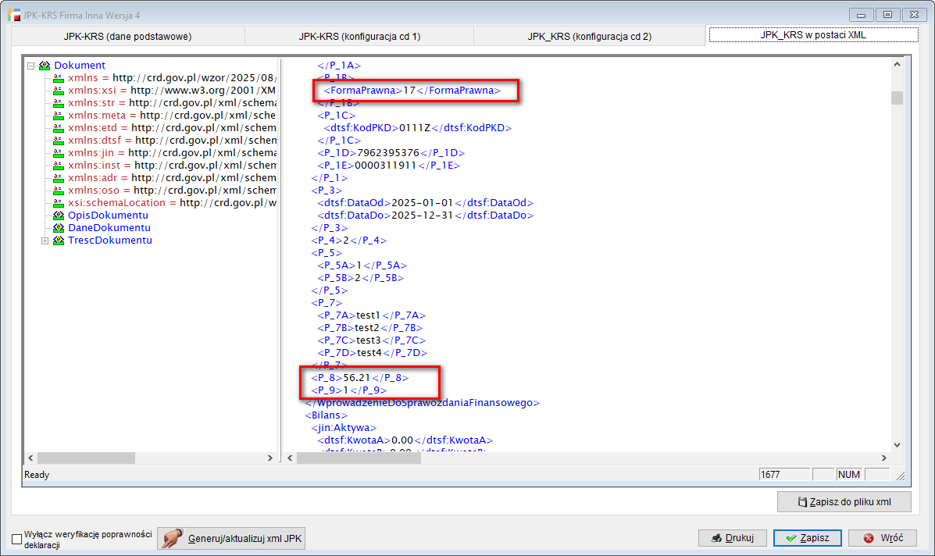The image size is (935, 556).
Task: Click Generuj/aktualizuj xml JPK button
Action: (231, 539)
